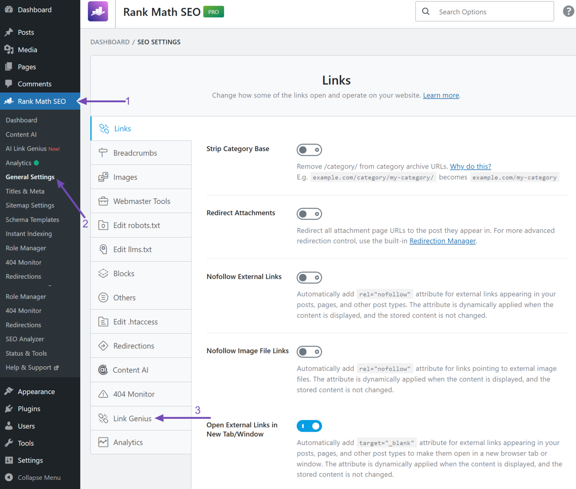This screenshot has height=489, width=576.
Task: Select Titles & Meta in sidebar
Action: 25,191
